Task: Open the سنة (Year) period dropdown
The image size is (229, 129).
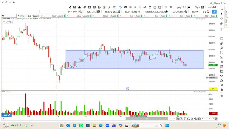Action: coord(195,12)
